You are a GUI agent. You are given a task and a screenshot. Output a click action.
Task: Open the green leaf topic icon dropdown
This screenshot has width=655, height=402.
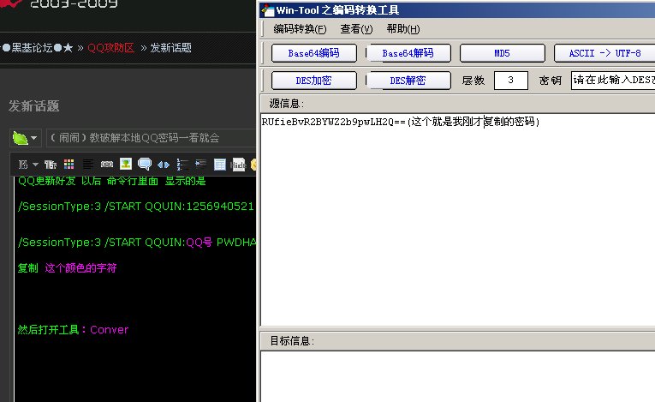pyautogui.click(x=25, y=138)
